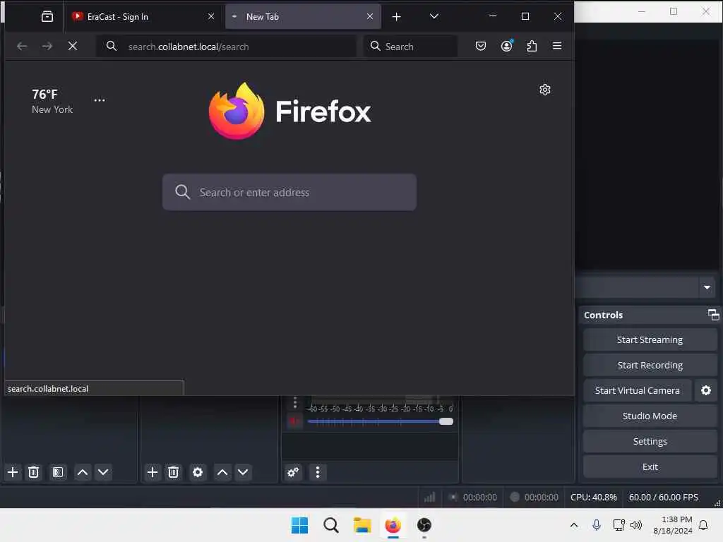Open Firefox View tab list icon
This screenshot has height=542, width=723.
(47, 17)
